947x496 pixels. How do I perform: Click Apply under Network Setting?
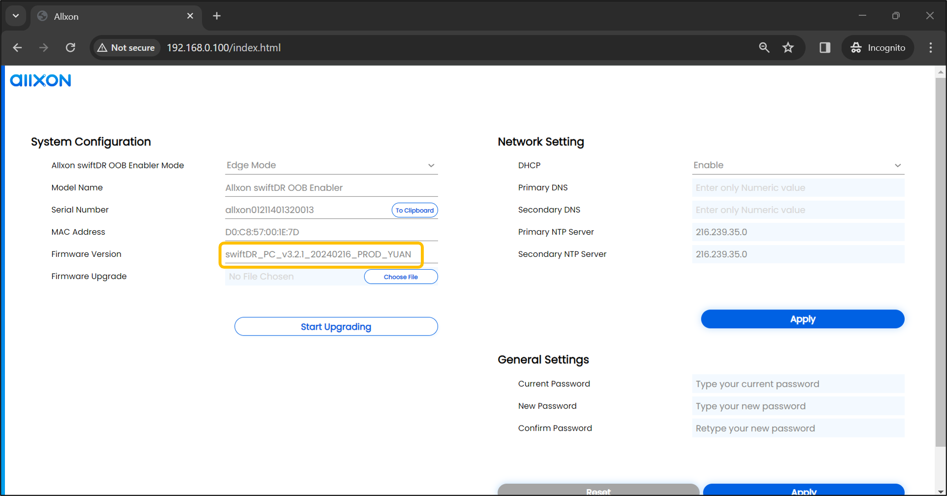point(803,319)
